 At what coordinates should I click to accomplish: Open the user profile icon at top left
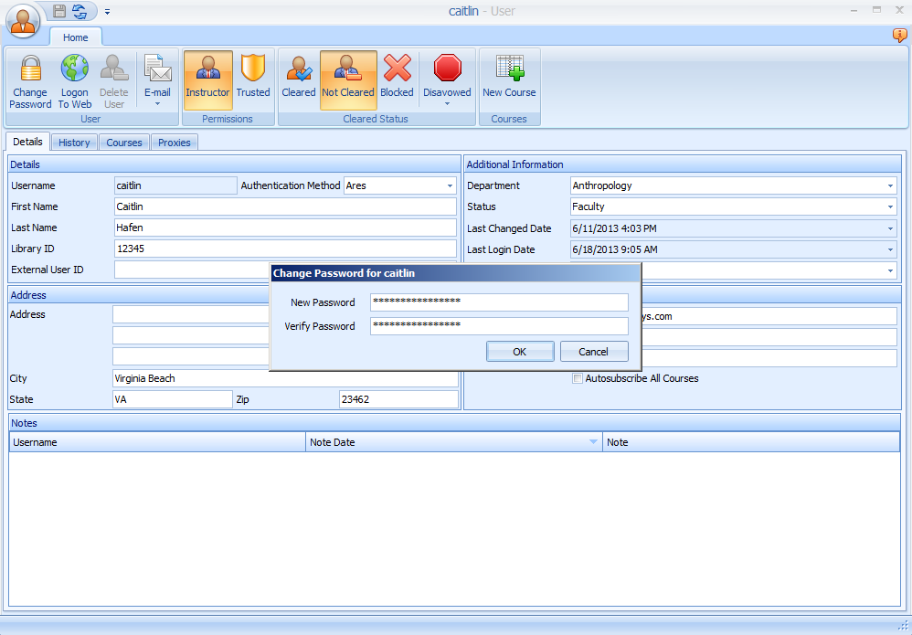point(22,20)
